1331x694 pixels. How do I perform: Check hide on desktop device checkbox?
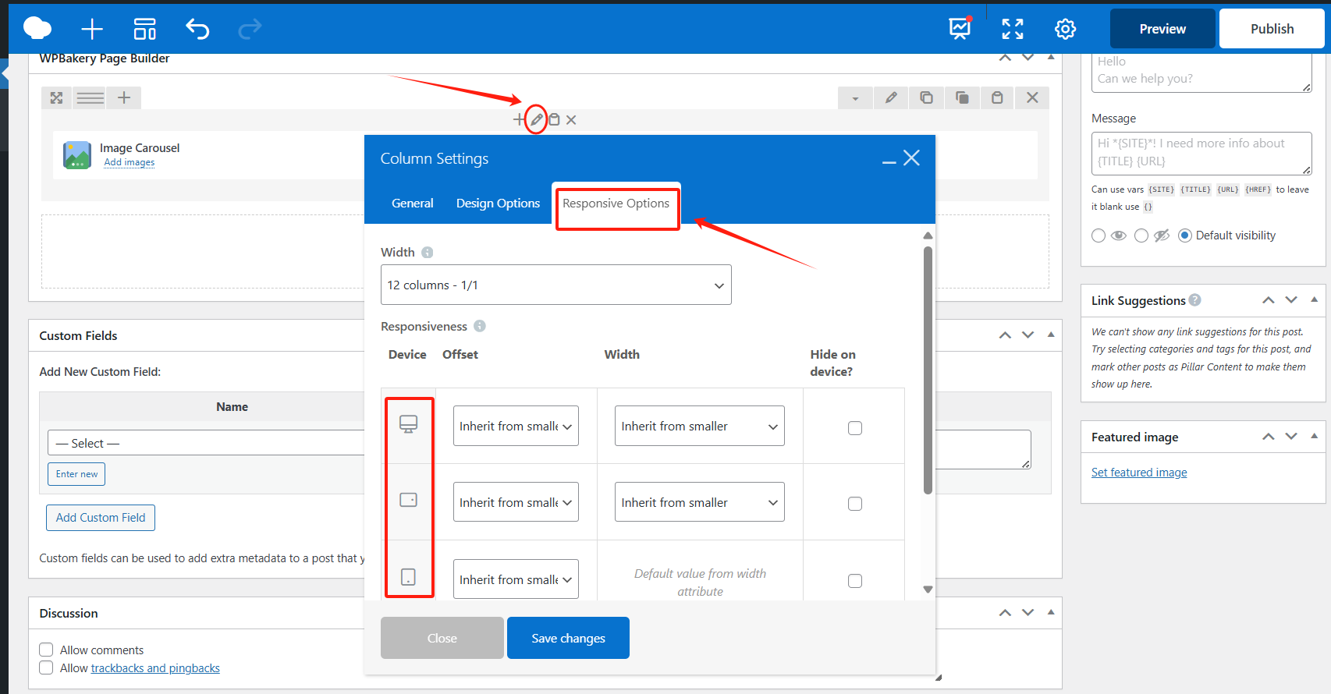coord(855,427)
